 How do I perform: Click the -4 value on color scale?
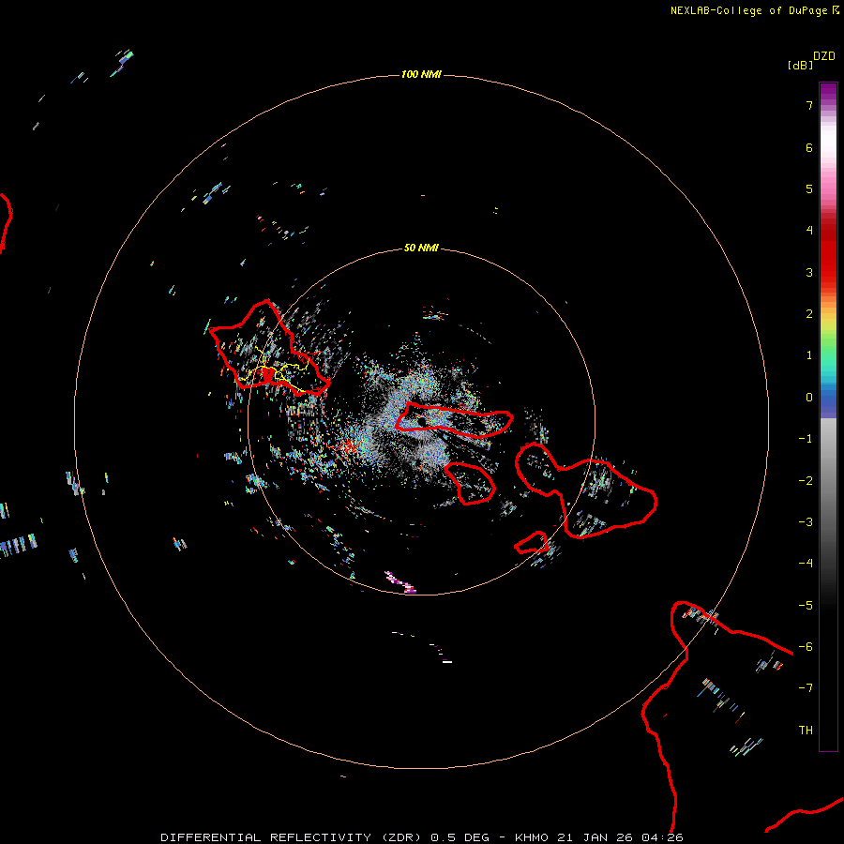pyautogui.click(x=806, y=563)
